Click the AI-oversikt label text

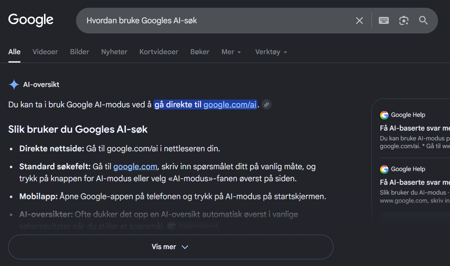(x=41, y=84)
